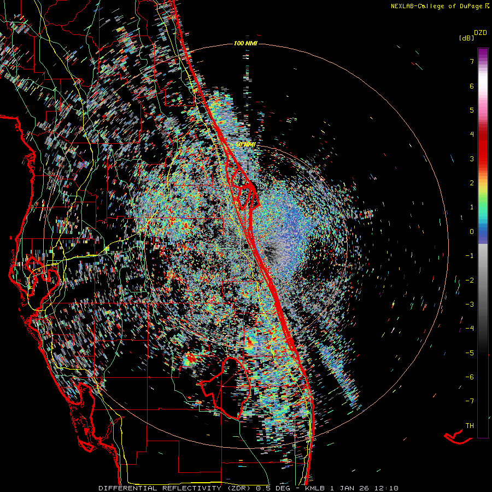The height and width of the screenshot is (492, 492).
Task: Click the -2 value on the scale
Action: 470,280
